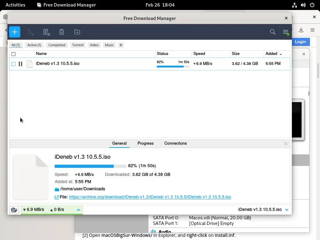Click the start selected downloads icon
320x240 pixels.
click(x=31, y=32)
